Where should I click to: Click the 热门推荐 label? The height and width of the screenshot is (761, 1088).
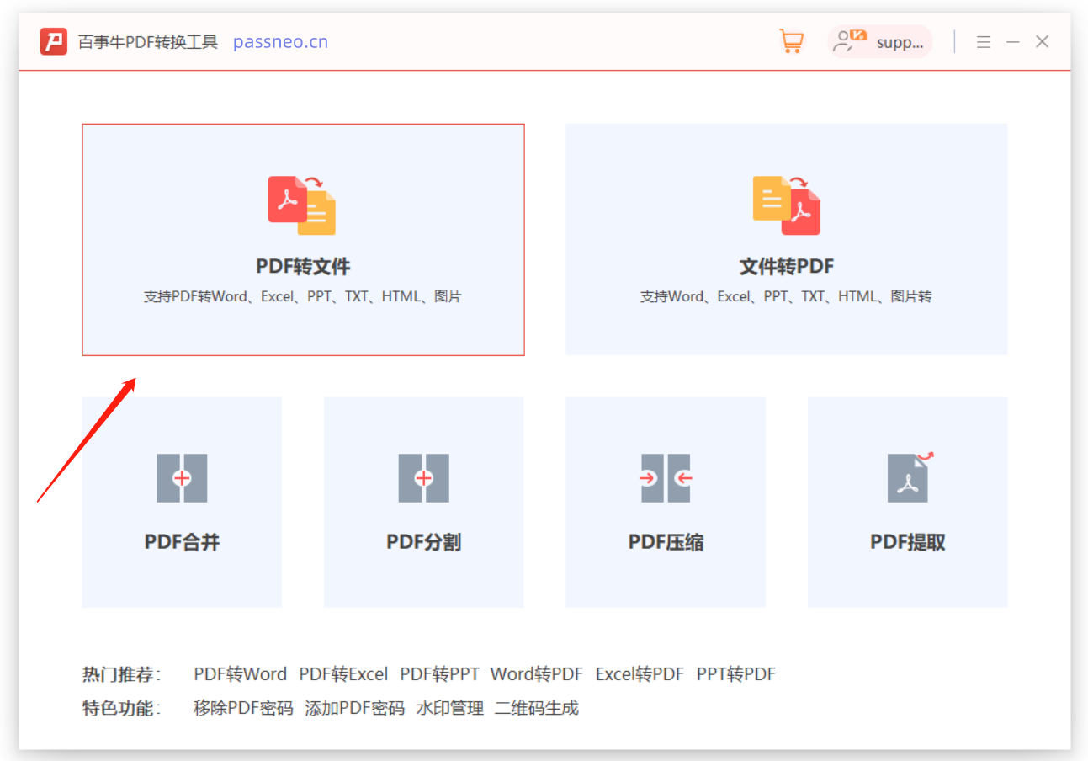121,674
